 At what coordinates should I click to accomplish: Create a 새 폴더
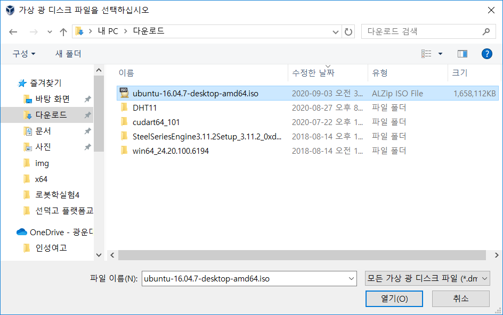coord(68,54)
